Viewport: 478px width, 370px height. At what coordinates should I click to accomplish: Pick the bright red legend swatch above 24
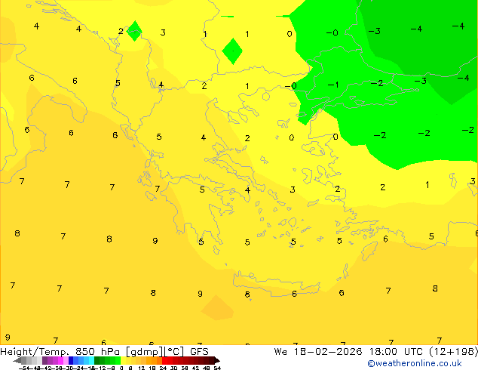[164, 360]
